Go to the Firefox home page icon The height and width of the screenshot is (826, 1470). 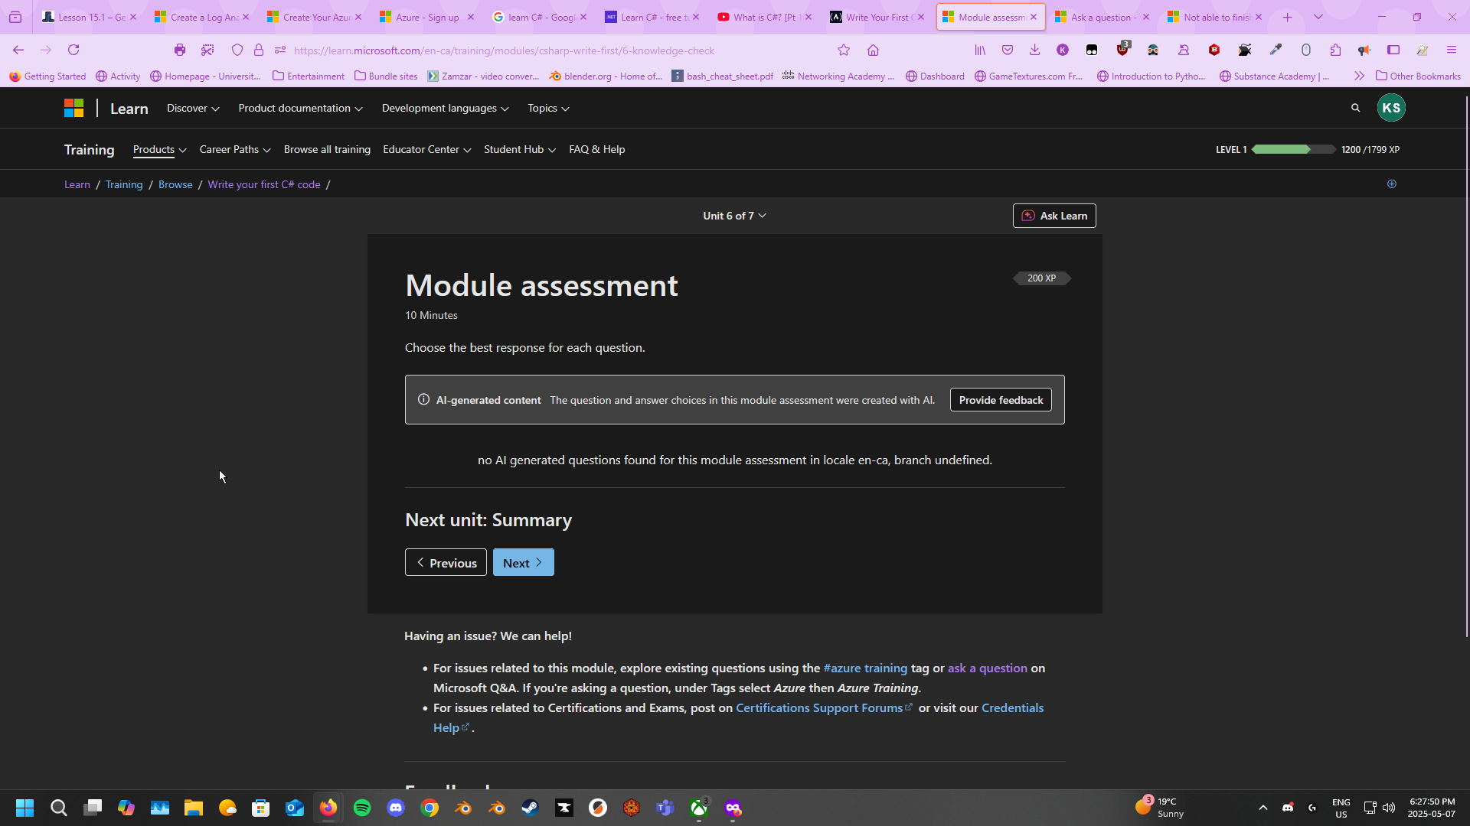tap(873, 50)
